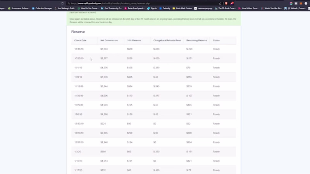The image size is (310, 174).
Task: Click Remaining Reserve value in the 12/6/19 row
Action: point(189,114)
